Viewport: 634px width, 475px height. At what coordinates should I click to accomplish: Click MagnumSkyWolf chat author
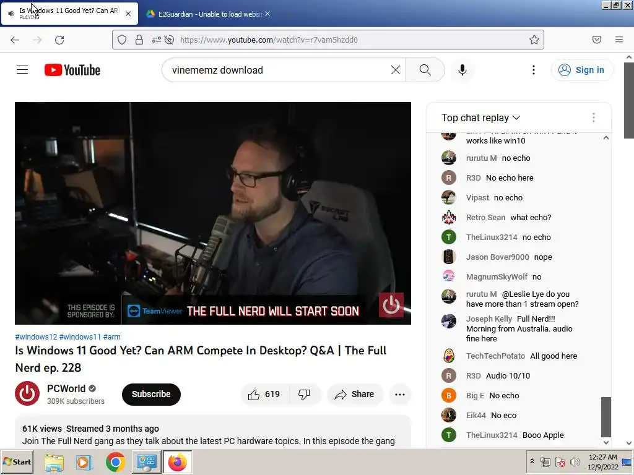pyautogui.click(x=497, y=276)
